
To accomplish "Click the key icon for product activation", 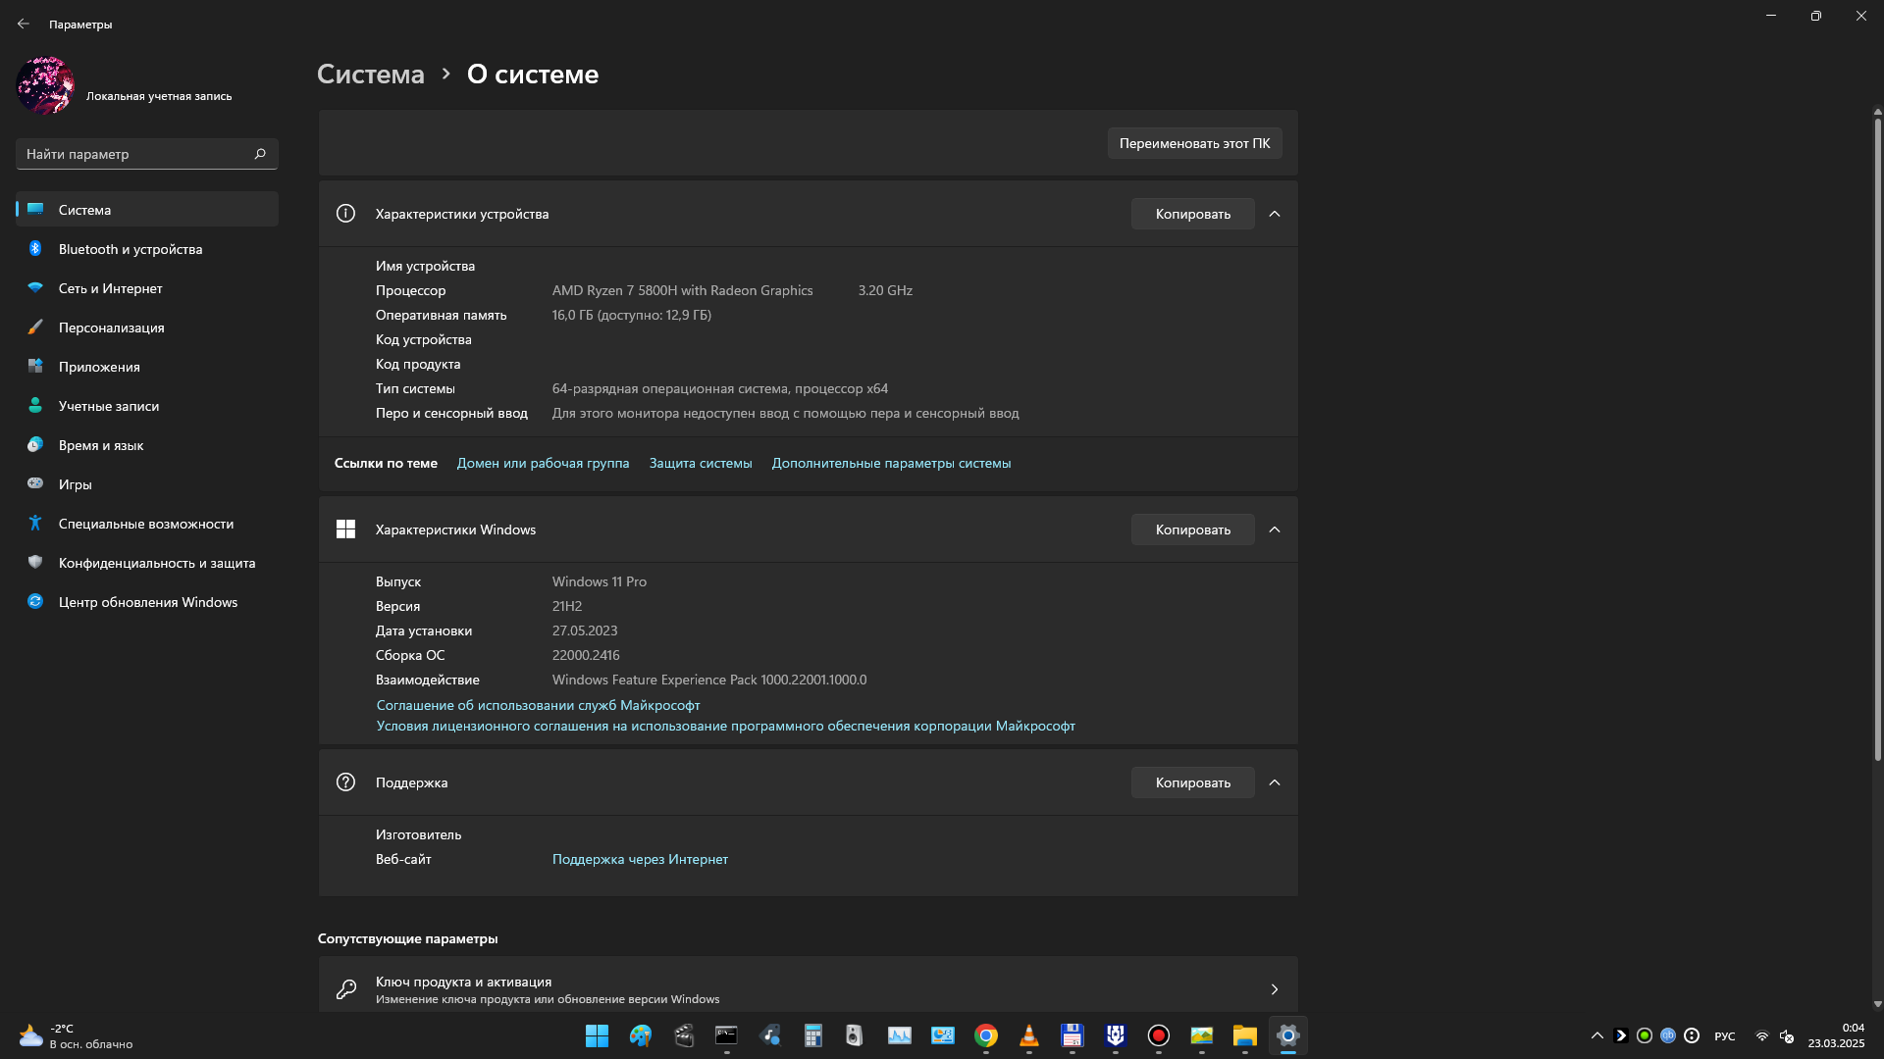I will (x=345, y=989).
